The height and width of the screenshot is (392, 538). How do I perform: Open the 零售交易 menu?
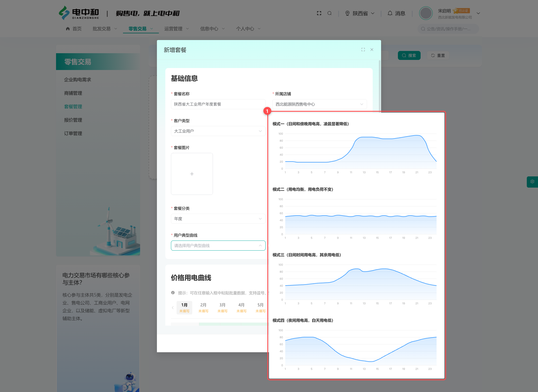(x=141, y=29)
